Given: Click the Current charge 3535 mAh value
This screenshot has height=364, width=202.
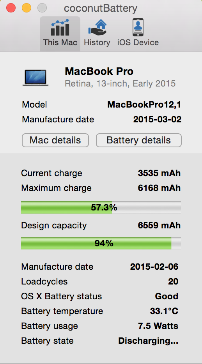Looking at the screenshot, I should (159, 173).
